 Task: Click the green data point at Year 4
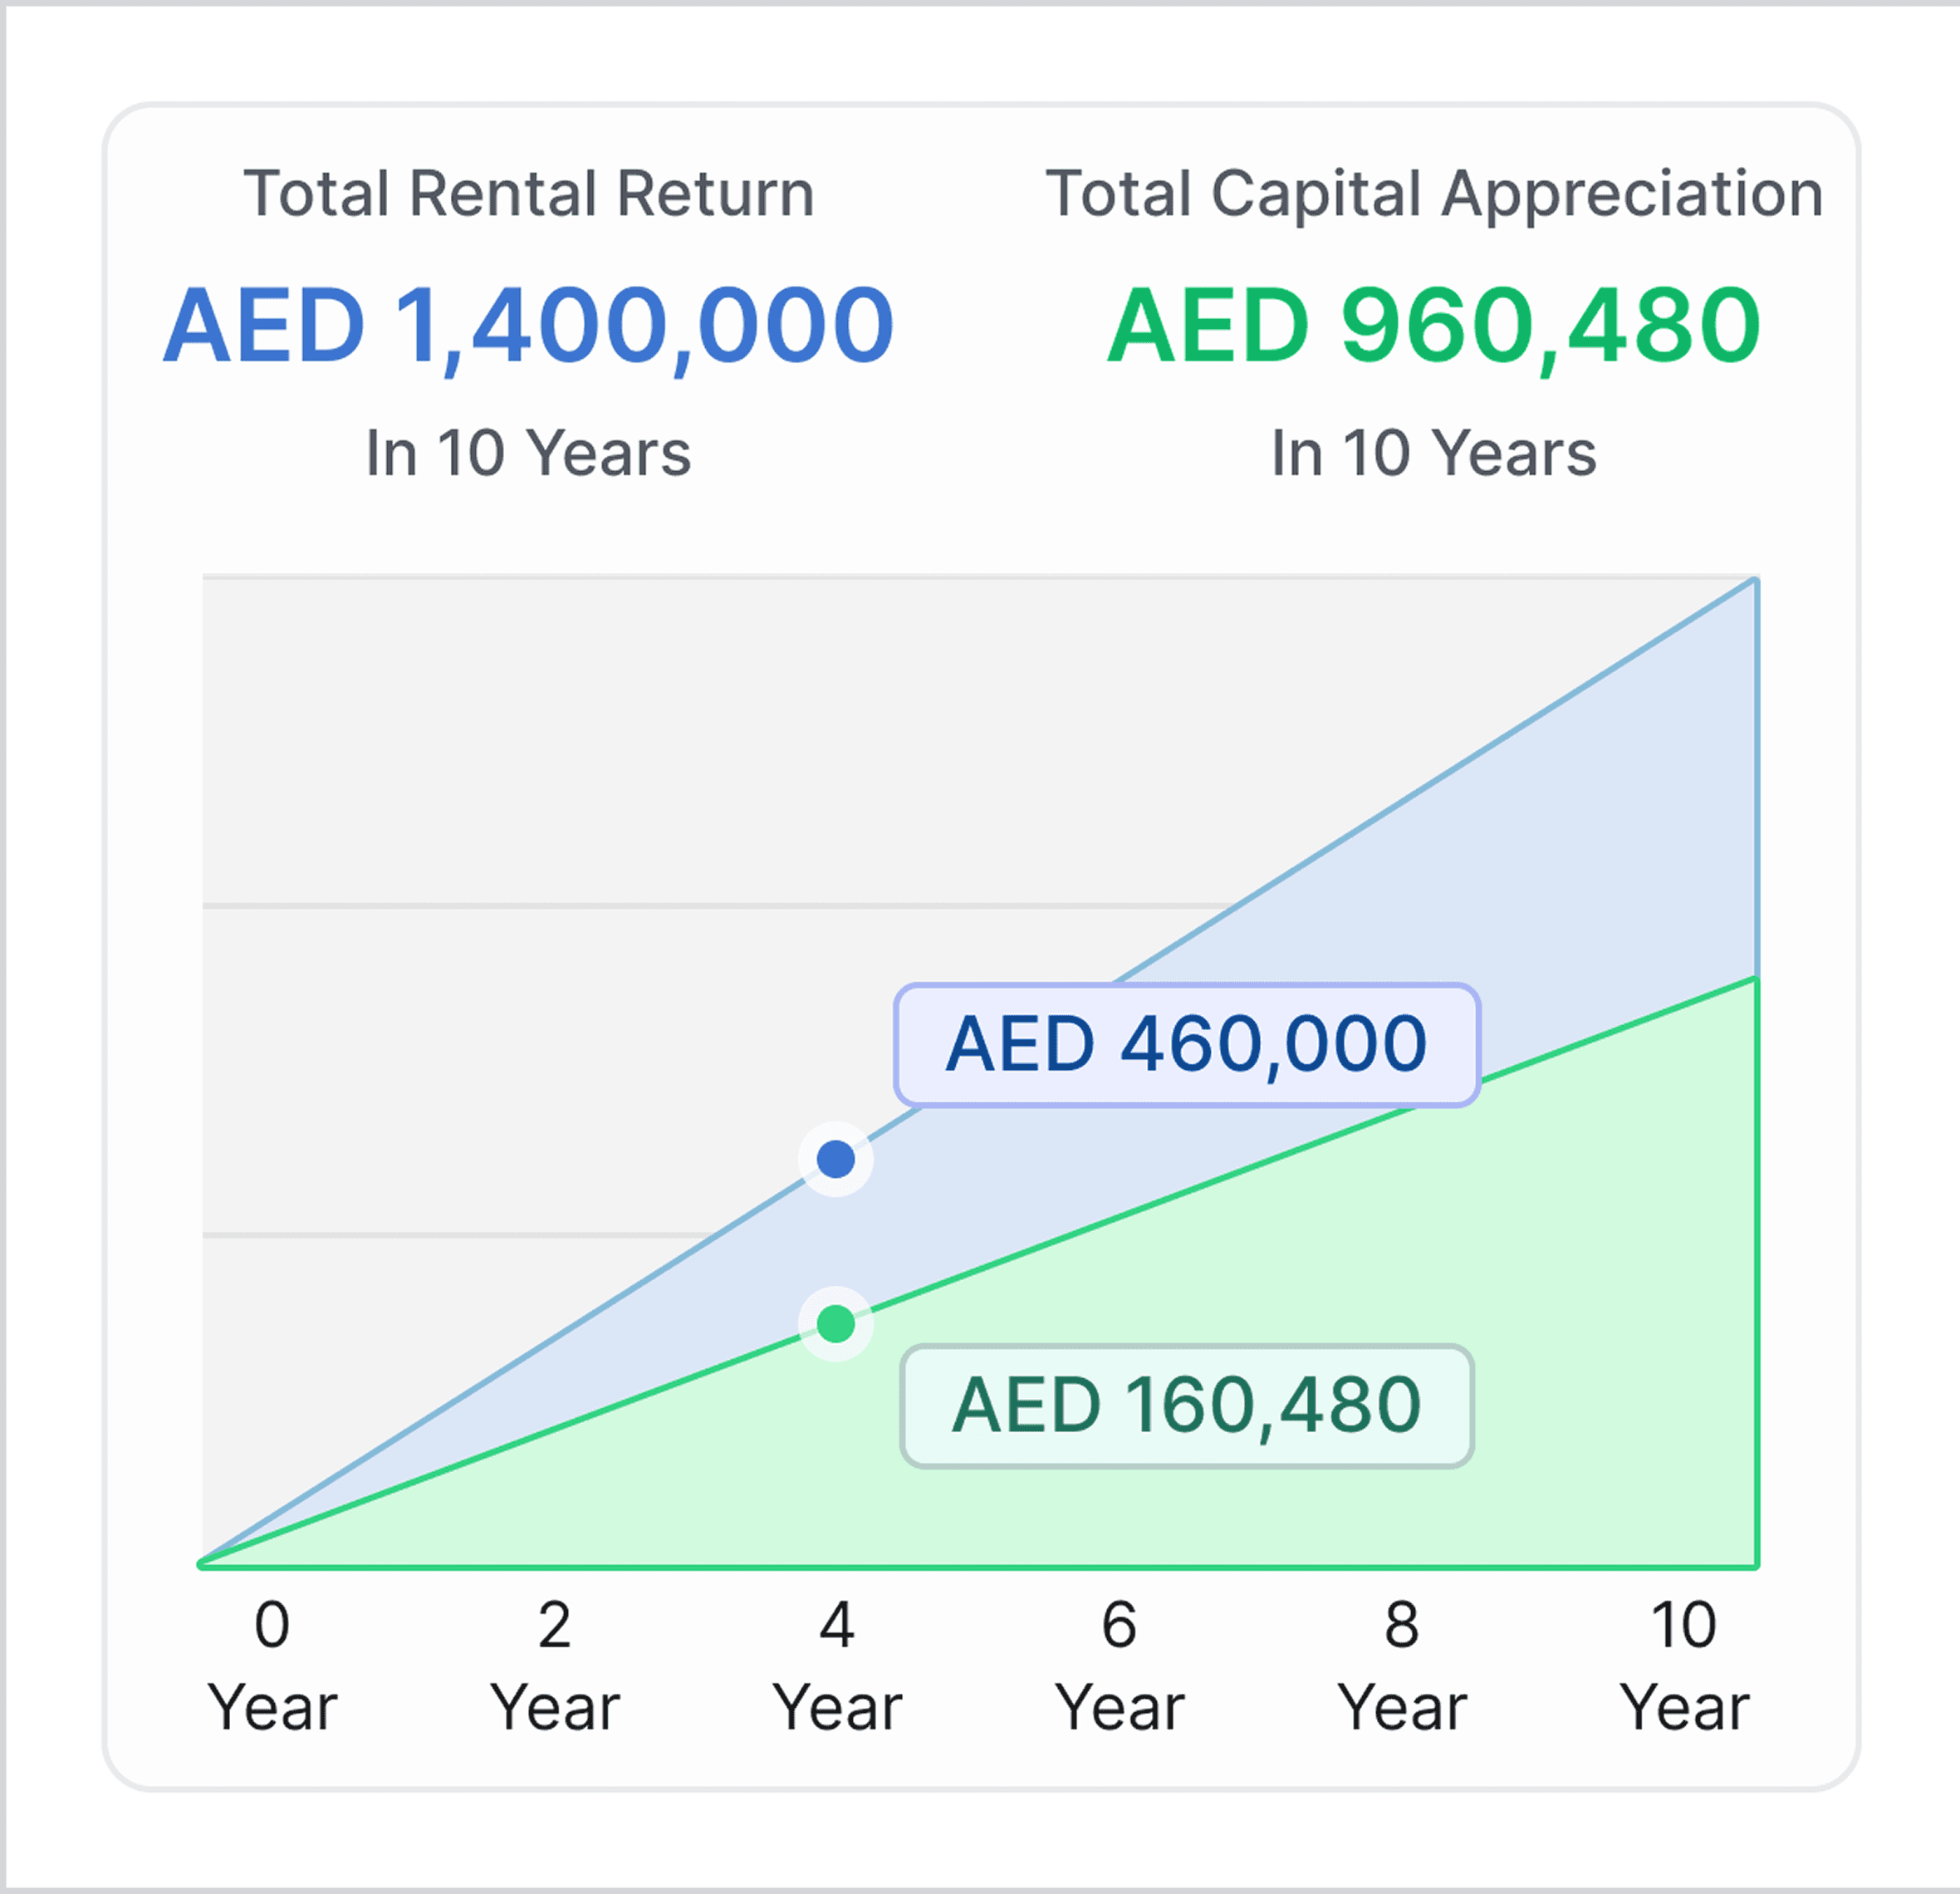[836, 1324]
